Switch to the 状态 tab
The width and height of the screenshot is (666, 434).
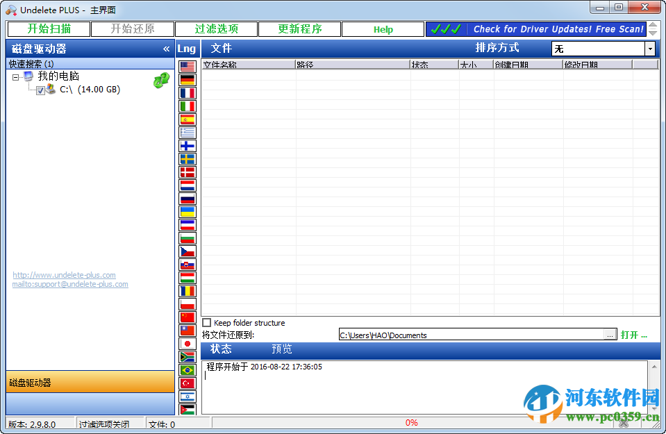(x=221, y=349)
